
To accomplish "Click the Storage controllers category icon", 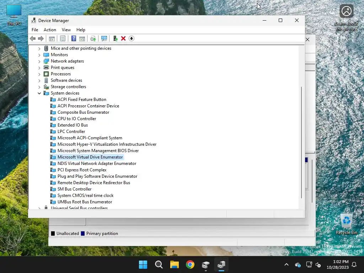I will (46, 87).
